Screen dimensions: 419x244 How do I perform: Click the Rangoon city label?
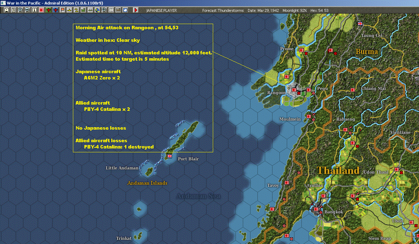(x=277, y=93)
